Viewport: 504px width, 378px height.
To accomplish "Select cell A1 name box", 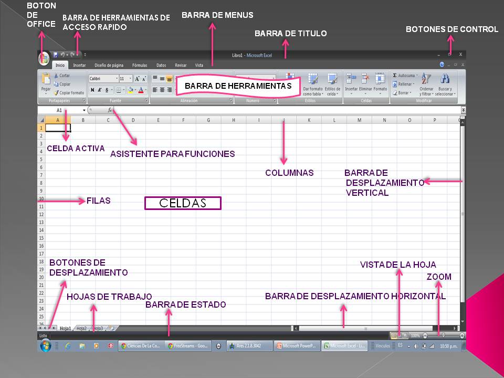I will [x=58, y=111].
